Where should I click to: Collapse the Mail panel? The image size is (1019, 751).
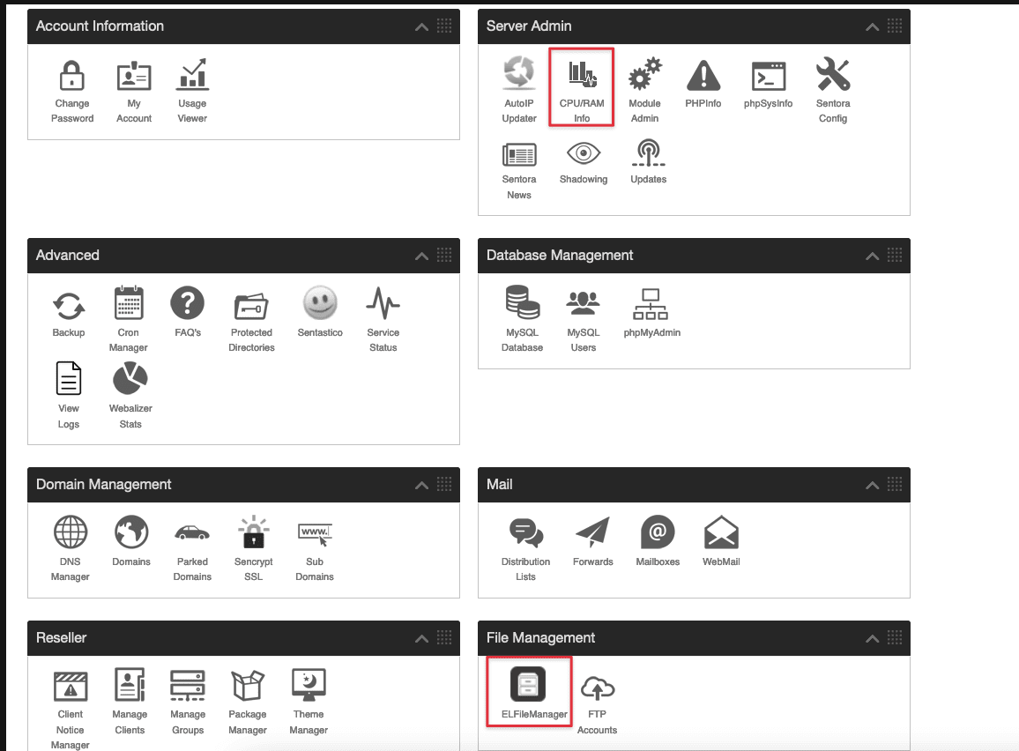pos(872,486)
